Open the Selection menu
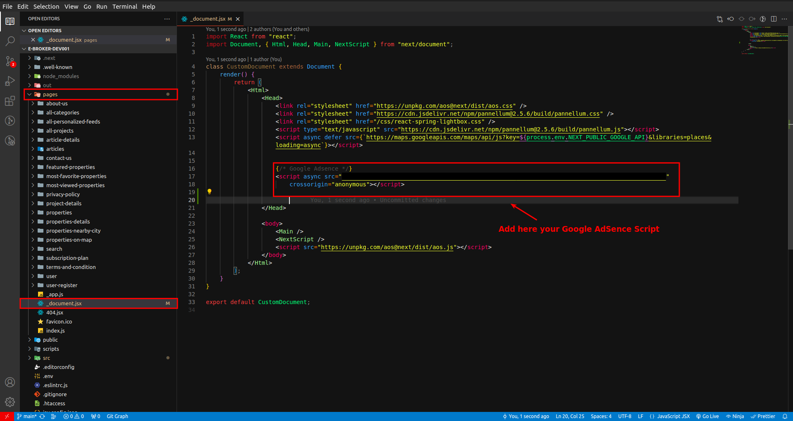 pyautogui.click(x=46, y=7)
